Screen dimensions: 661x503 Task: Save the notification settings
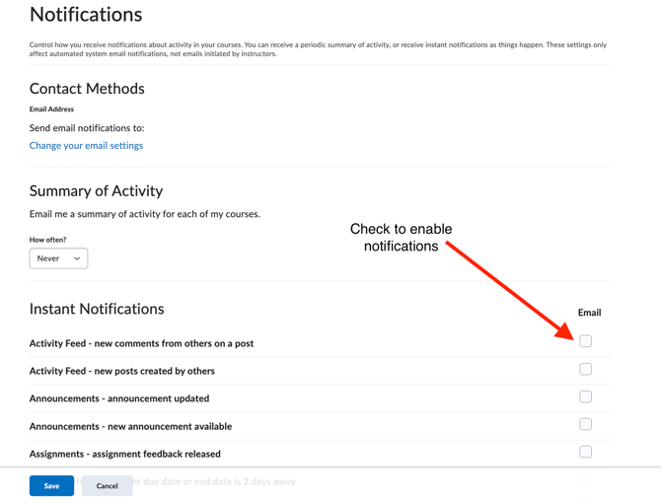click(51, 485)
